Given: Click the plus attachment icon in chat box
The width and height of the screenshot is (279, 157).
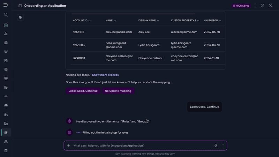Looking at the screenshot, I should click(x=69, y=145).
